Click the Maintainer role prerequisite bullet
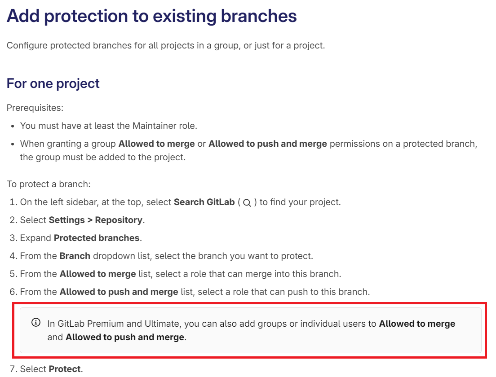 (108, 126)
